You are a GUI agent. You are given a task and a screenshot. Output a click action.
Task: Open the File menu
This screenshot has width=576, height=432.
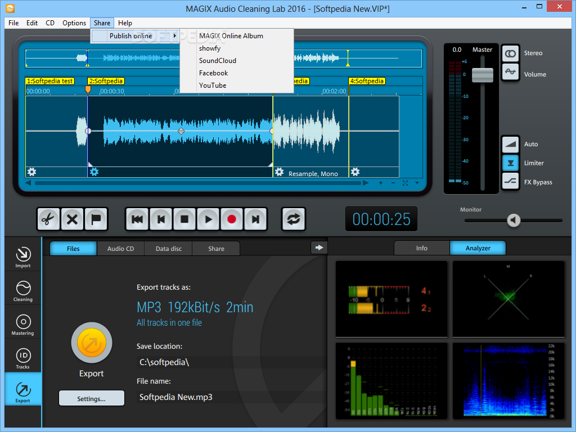tap(13, 22)
